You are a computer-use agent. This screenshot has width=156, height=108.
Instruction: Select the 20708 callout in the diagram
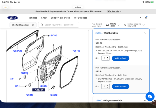click(x=76, y=51)
